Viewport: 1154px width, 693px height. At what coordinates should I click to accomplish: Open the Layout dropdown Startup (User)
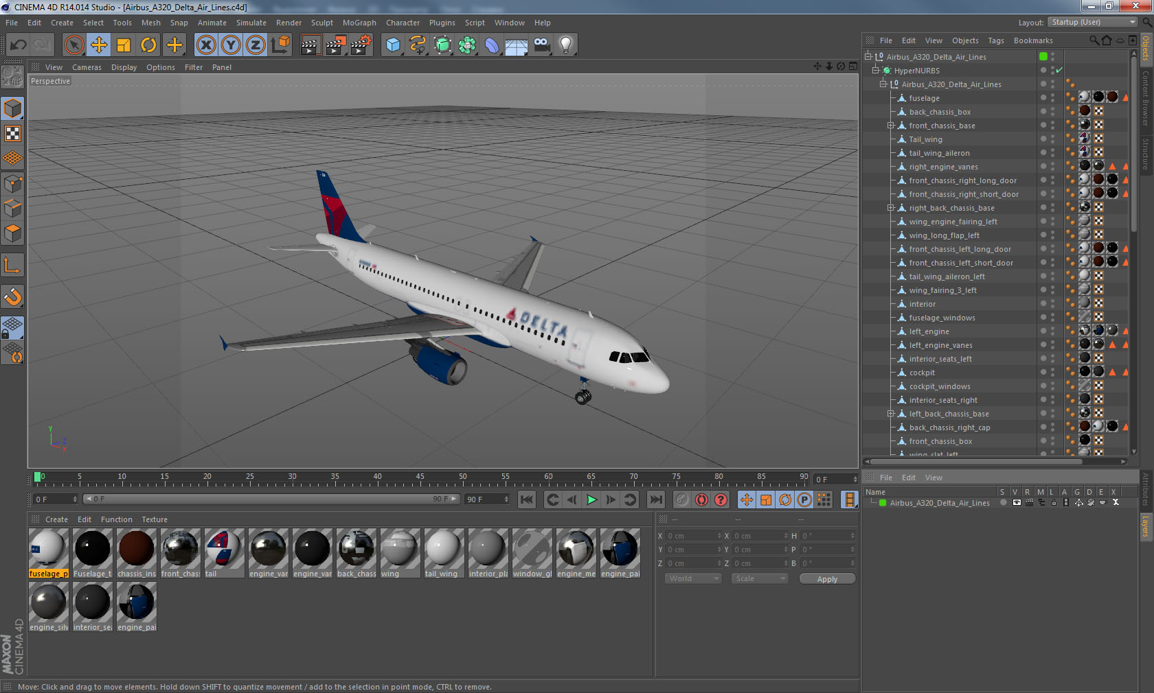tap(1094, 22)
